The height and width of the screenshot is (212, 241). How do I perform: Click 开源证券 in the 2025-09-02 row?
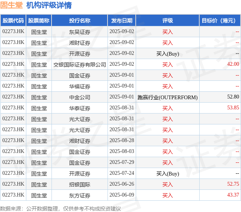[80, 54]
